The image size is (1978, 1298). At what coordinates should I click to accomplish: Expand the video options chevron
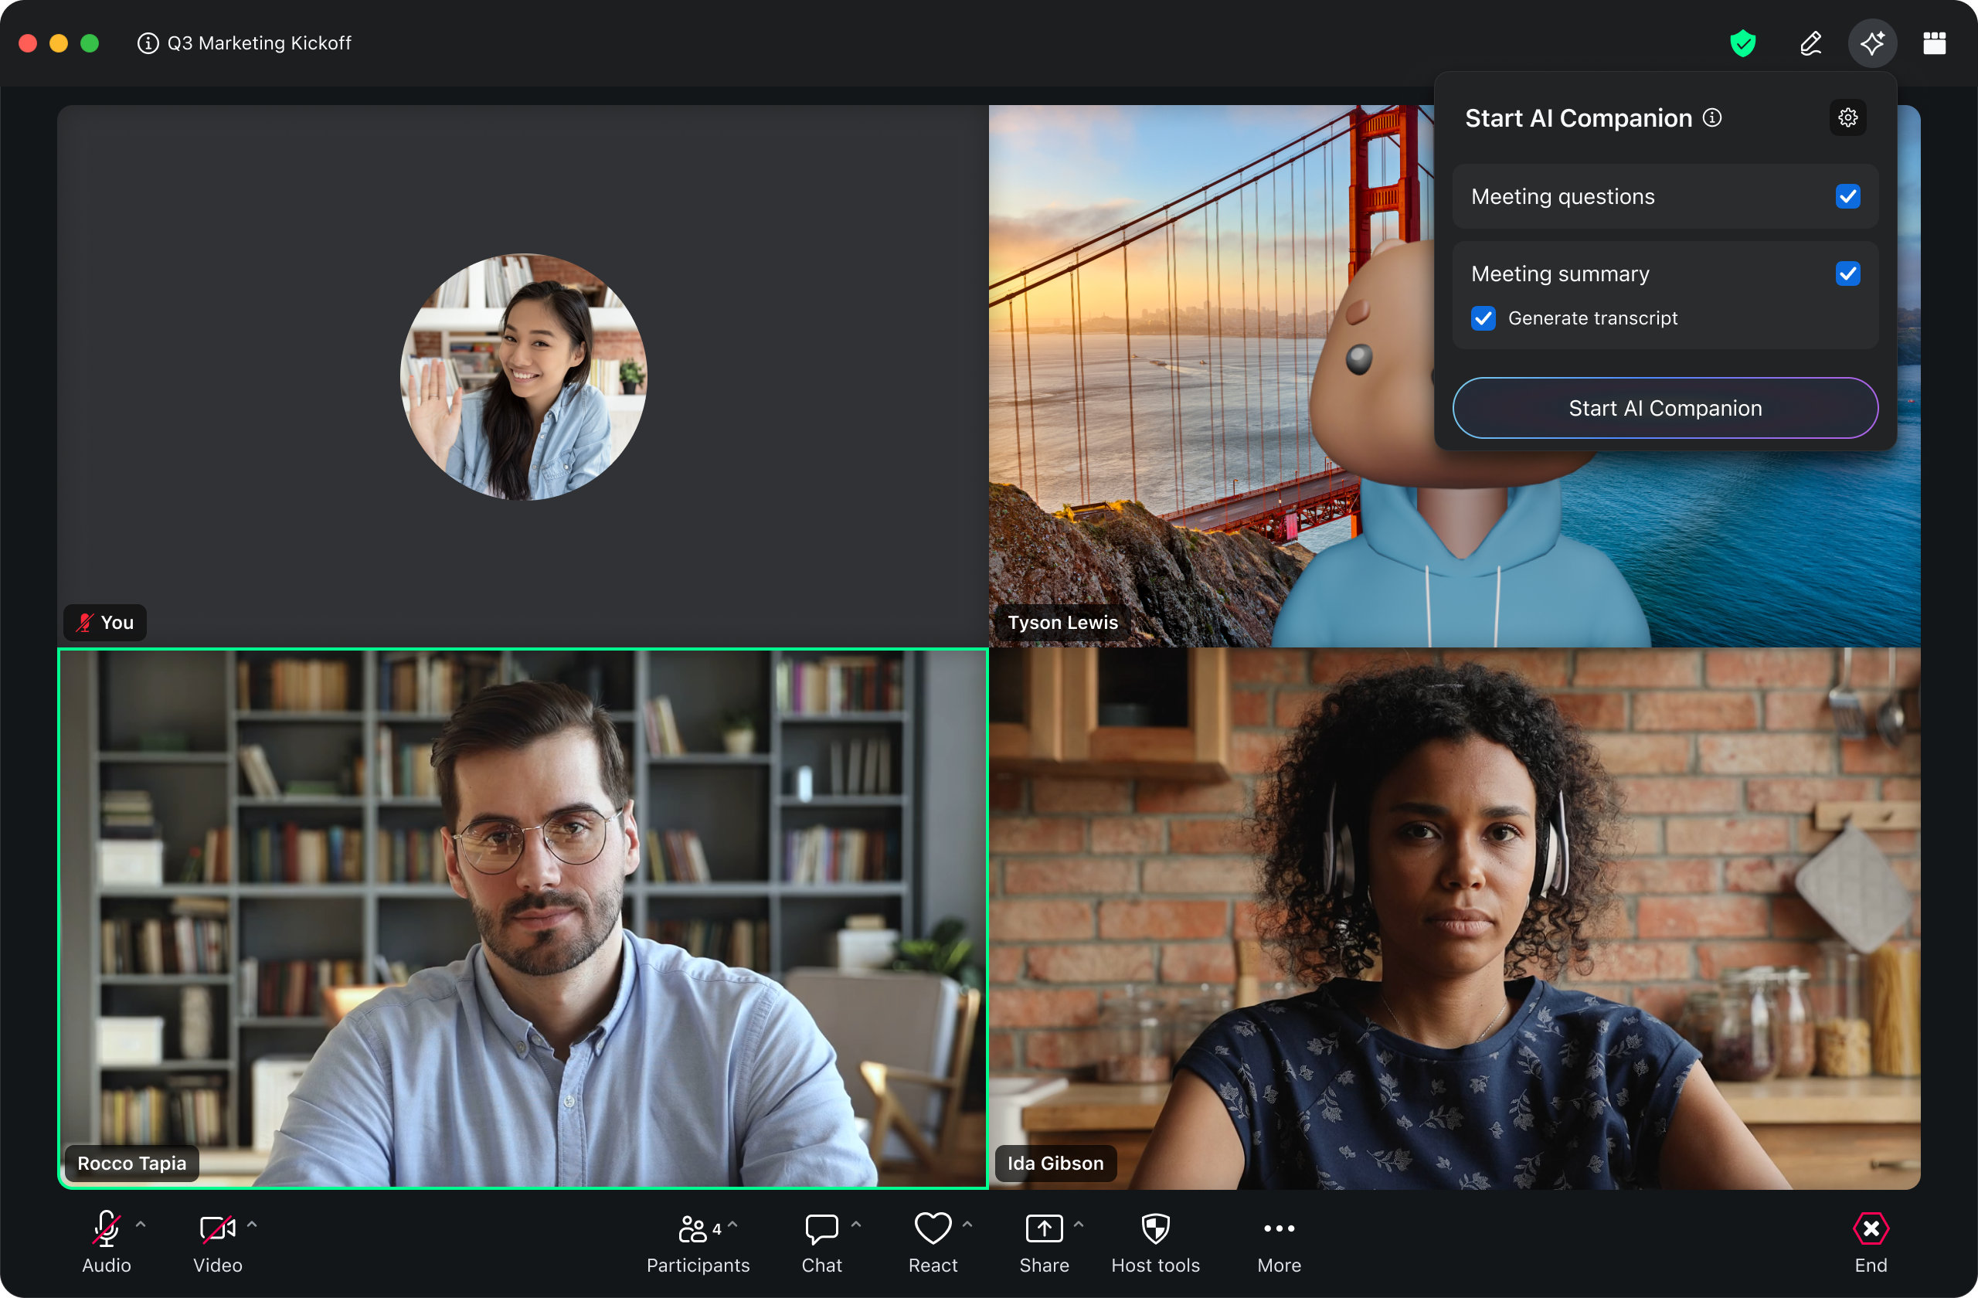click(x=252, y=1224)
